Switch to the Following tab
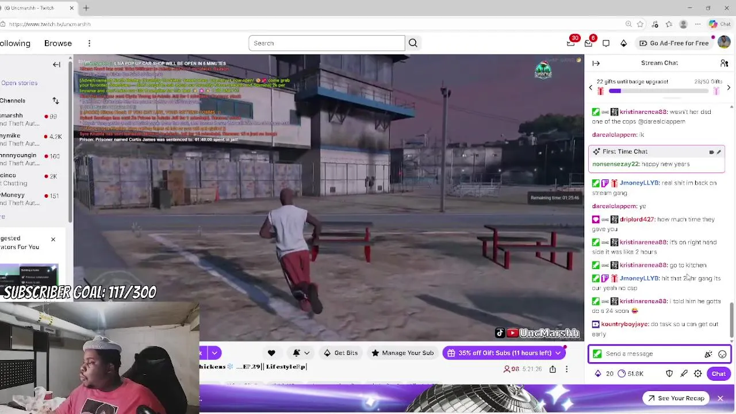The width and height of the screenshot is (736, 414). (x=15, y=43)
